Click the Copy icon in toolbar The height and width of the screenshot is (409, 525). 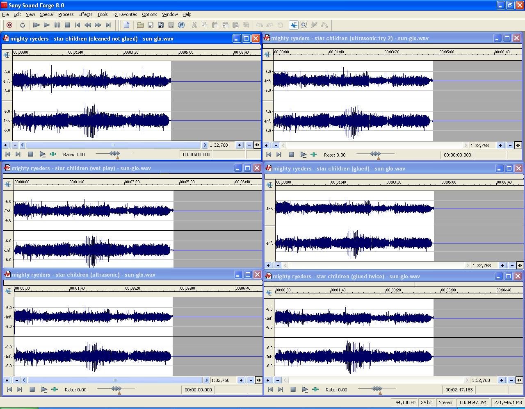point(205,25)
